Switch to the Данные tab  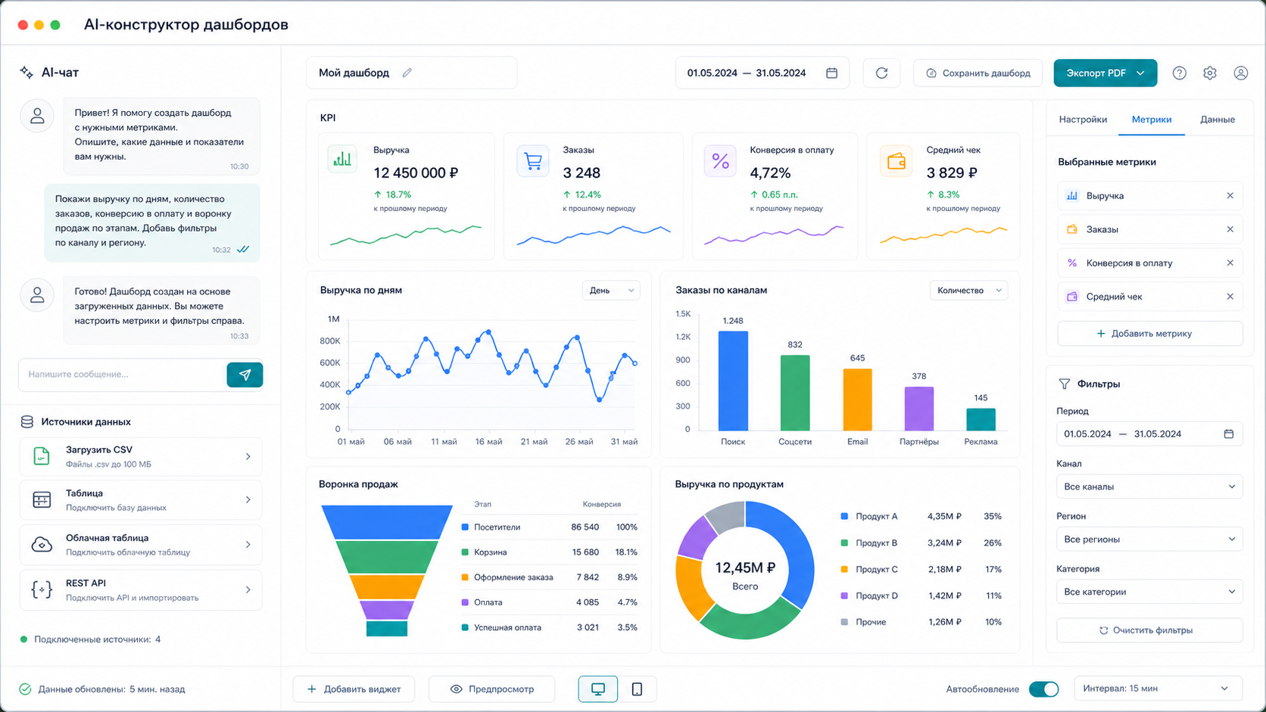[1217, 120]
